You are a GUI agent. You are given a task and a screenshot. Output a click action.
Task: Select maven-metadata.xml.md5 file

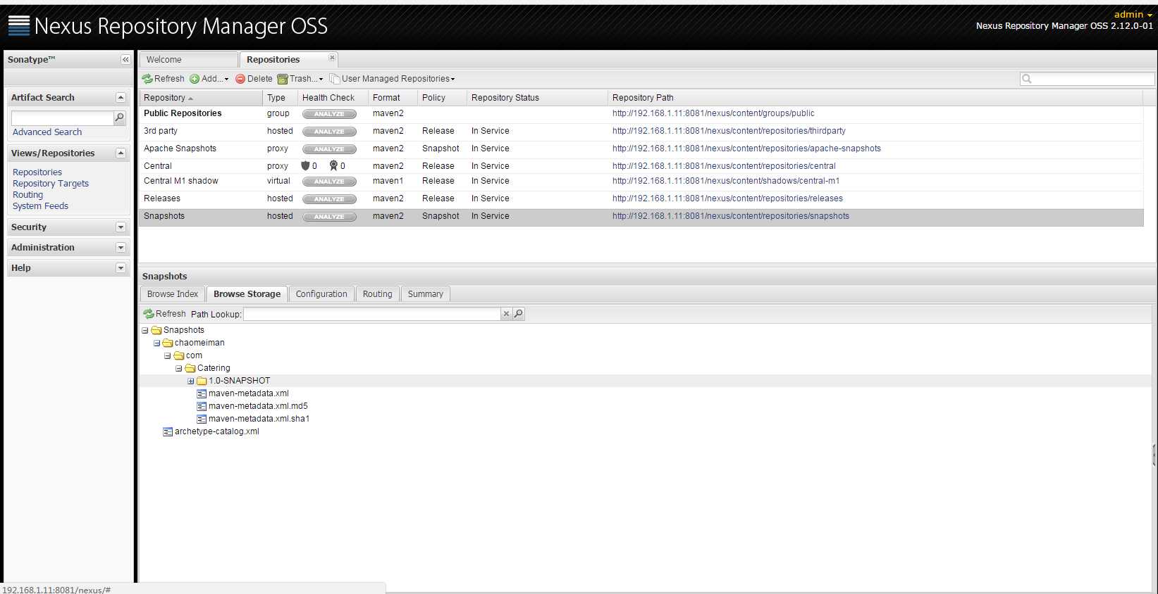(x=258, y=406)
